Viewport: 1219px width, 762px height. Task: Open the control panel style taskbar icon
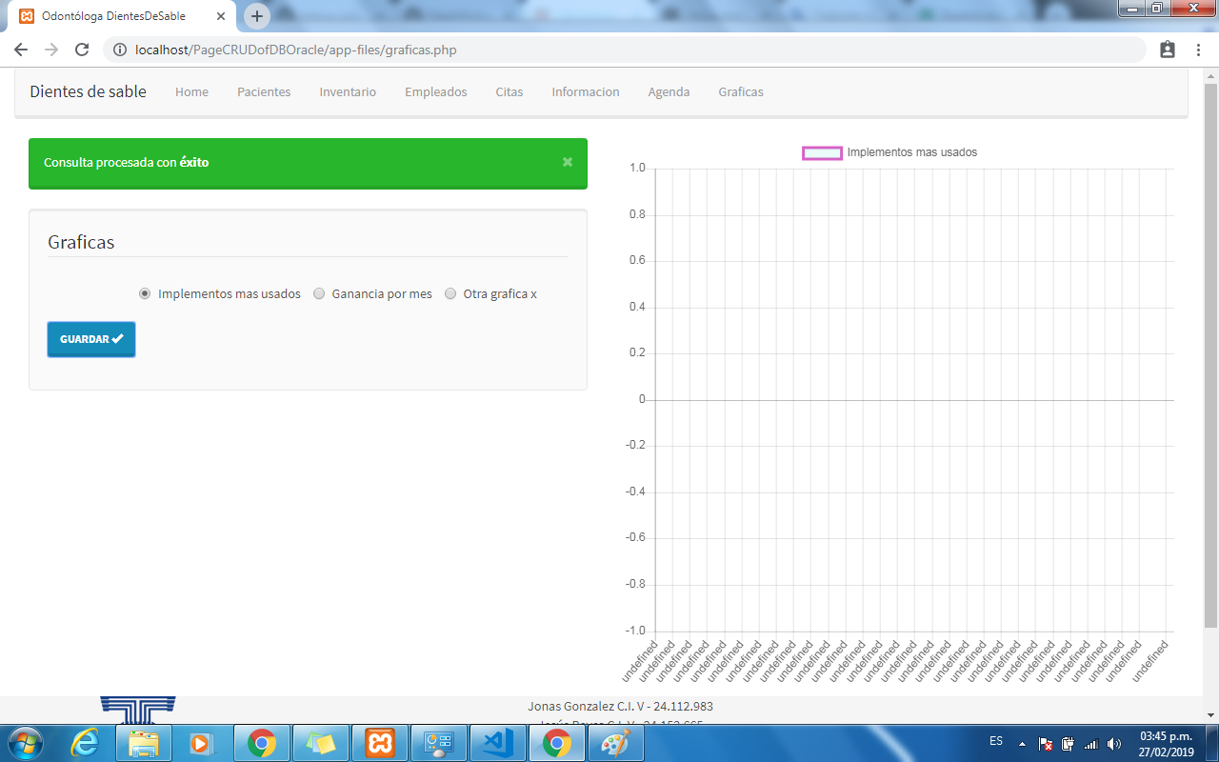pyautogui.click(x=439, y=742)
